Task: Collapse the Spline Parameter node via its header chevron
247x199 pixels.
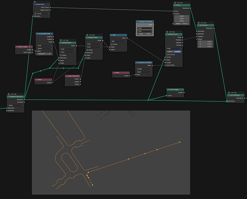Action: [67, 76]
